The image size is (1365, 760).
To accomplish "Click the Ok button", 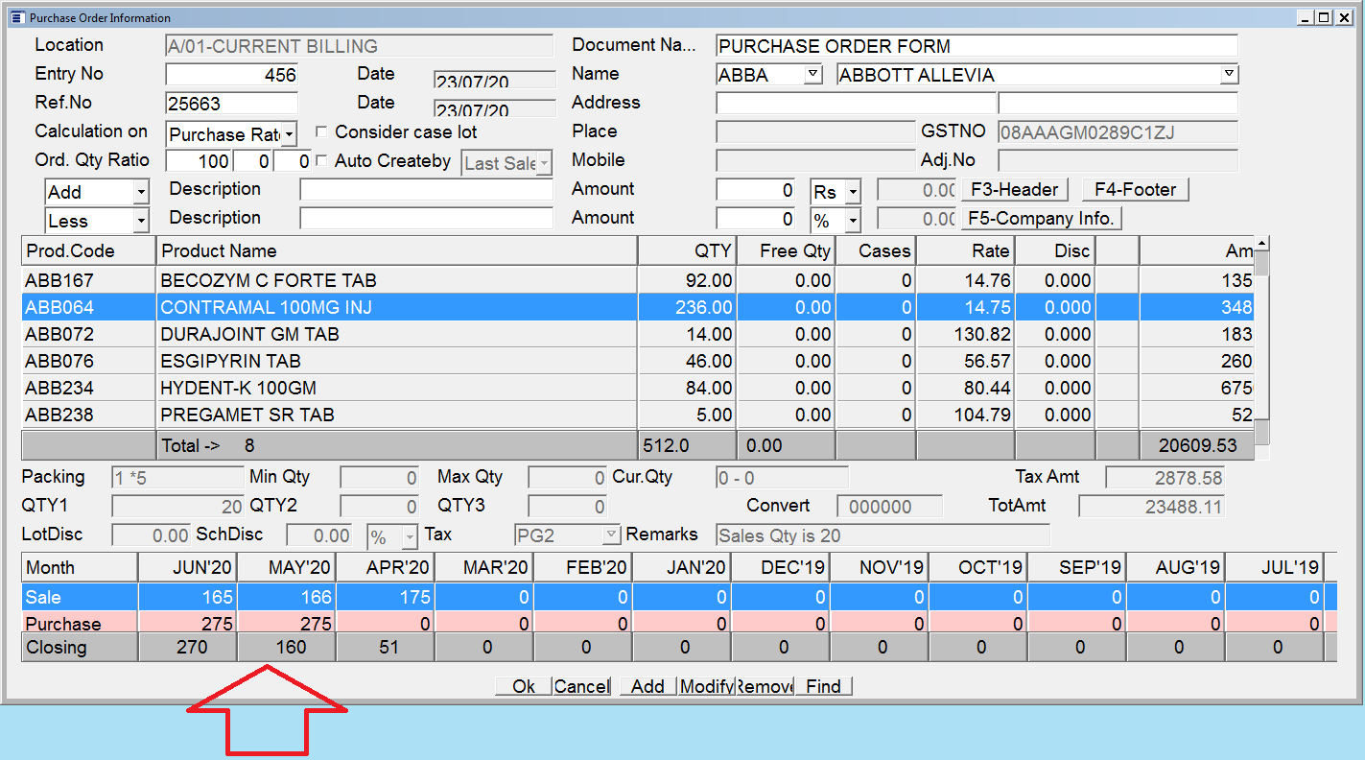I will click(x=523, y=686).
